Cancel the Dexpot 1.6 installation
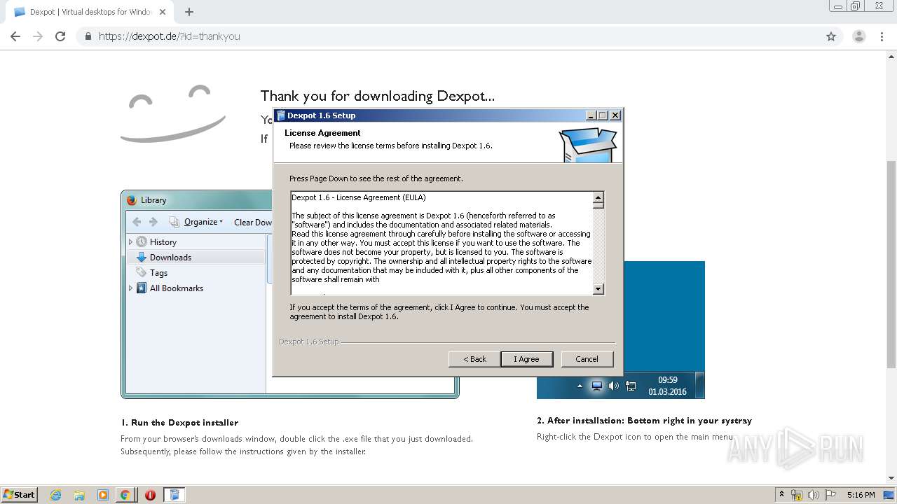Image resolution: width=897 pixels, height=504 pixels. (587, 359)
